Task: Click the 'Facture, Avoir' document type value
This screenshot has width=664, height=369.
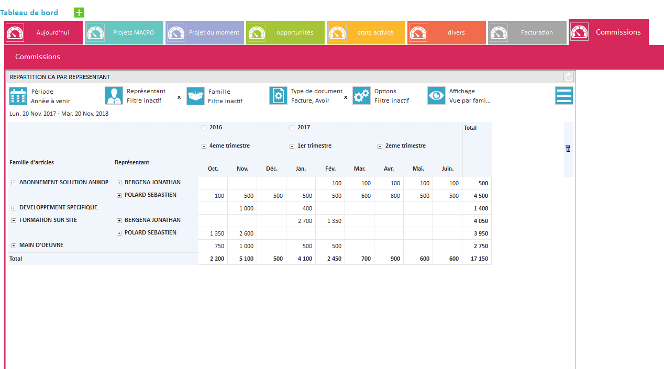Action: point(311,101)
